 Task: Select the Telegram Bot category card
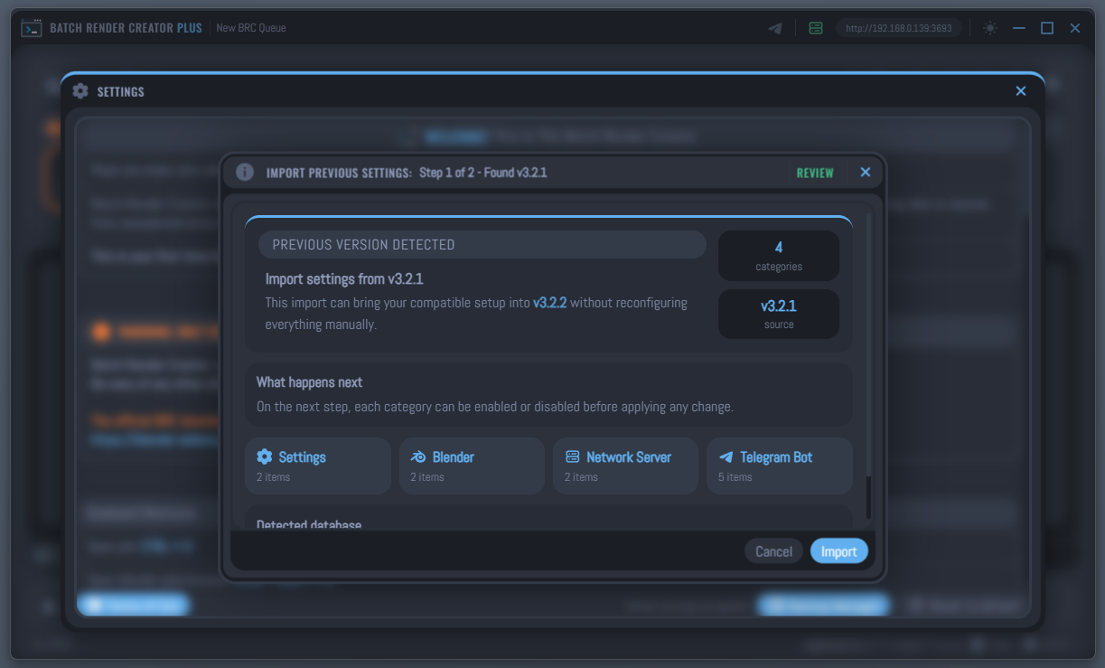(x=780, y=466)
